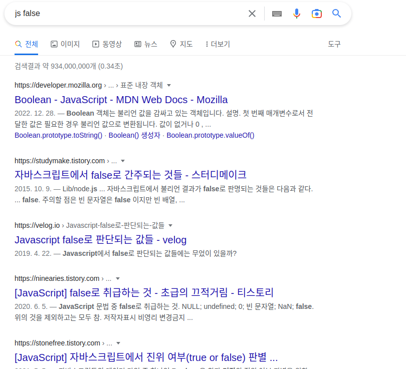Open the 'Boolean() 생성자' sitelink
The height and width of the screenshot is (369, 406).
point(134,135)
